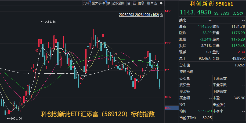Click the 昨收 value 1181.78
This screenshot has width=246, height=123.
pyautogui.click(x=238, y=26)
